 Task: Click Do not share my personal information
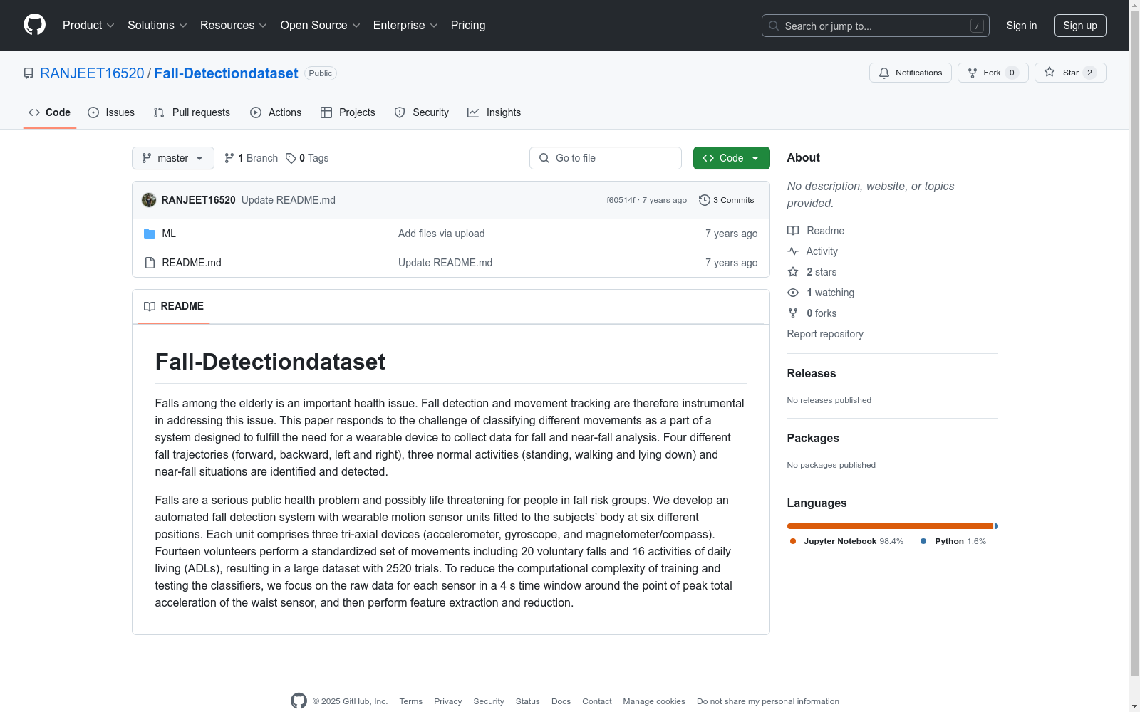tap(768, 701)
